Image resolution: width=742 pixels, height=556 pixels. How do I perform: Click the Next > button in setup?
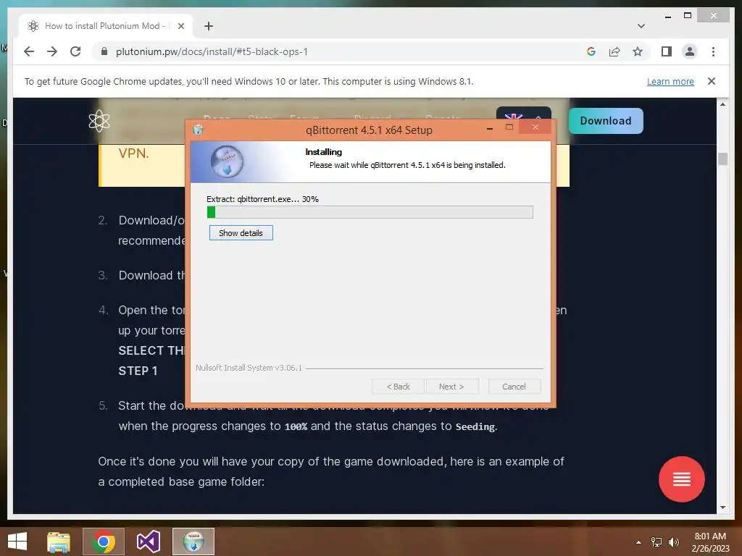click(x=451, y=387)
